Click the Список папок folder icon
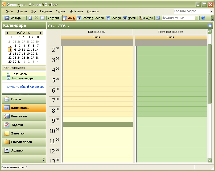The image size is (215, 171). click(x=7, y=142)
